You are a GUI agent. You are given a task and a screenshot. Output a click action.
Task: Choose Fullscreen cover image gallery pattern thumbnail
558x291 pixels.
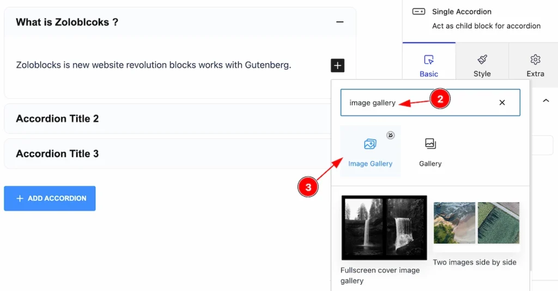tap(384, 228)
